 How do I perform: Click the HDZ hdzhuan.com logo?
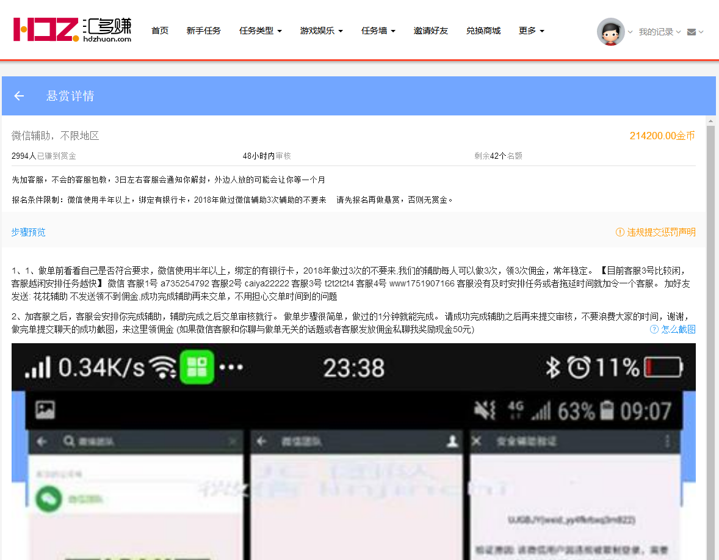coord(73,30)
